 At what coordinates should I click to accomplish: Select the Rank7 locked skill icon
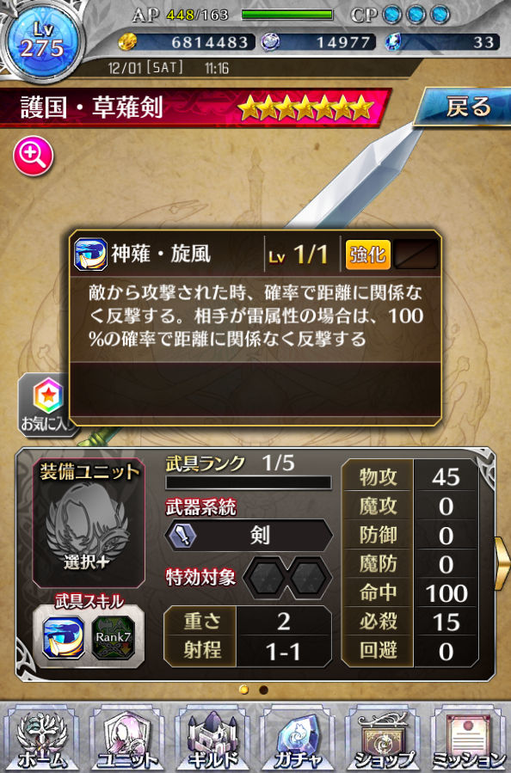coord(114,637)
